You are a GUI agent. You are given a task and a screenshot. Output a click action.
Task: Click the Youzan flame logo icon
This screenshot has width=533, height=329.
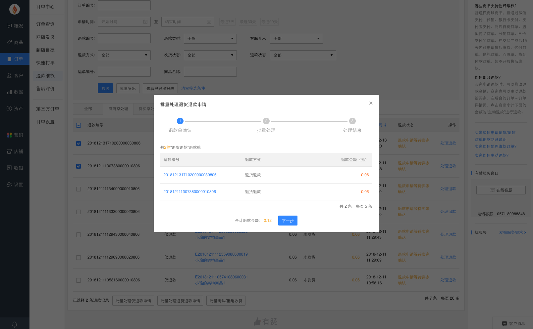tap(14, 9)
